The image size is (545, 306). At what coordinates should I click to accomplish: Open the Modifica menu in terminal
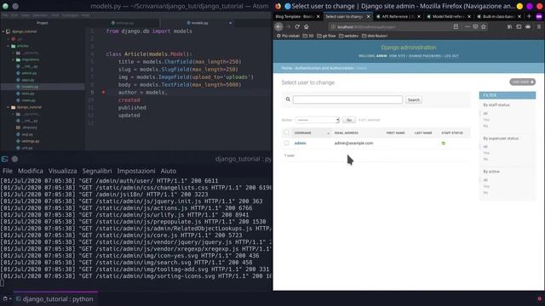pos(31,171)
